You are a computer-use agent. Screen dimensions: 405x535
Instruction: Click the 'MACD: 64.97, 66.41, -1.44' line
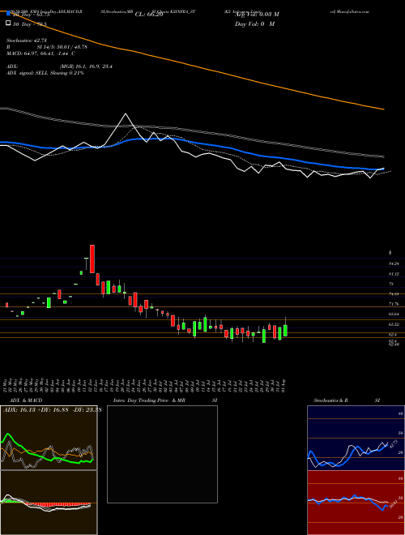(41, 53)
